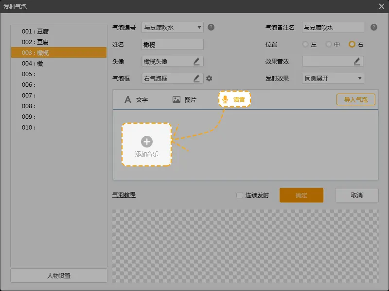This screenshot has width=389, height=291.
Task: Click help icon beside 气泡编号 dropdown
Action: point(211,27)
